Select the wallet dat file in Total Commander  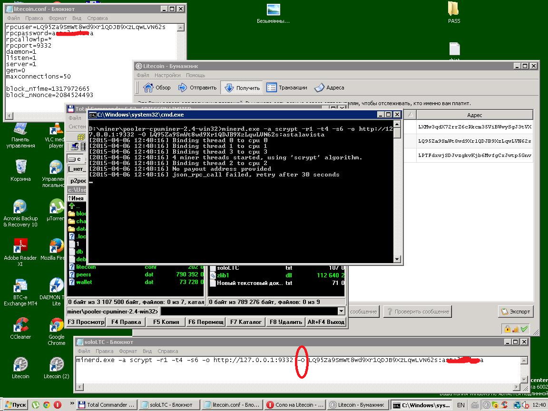click(x=136, y=282)
